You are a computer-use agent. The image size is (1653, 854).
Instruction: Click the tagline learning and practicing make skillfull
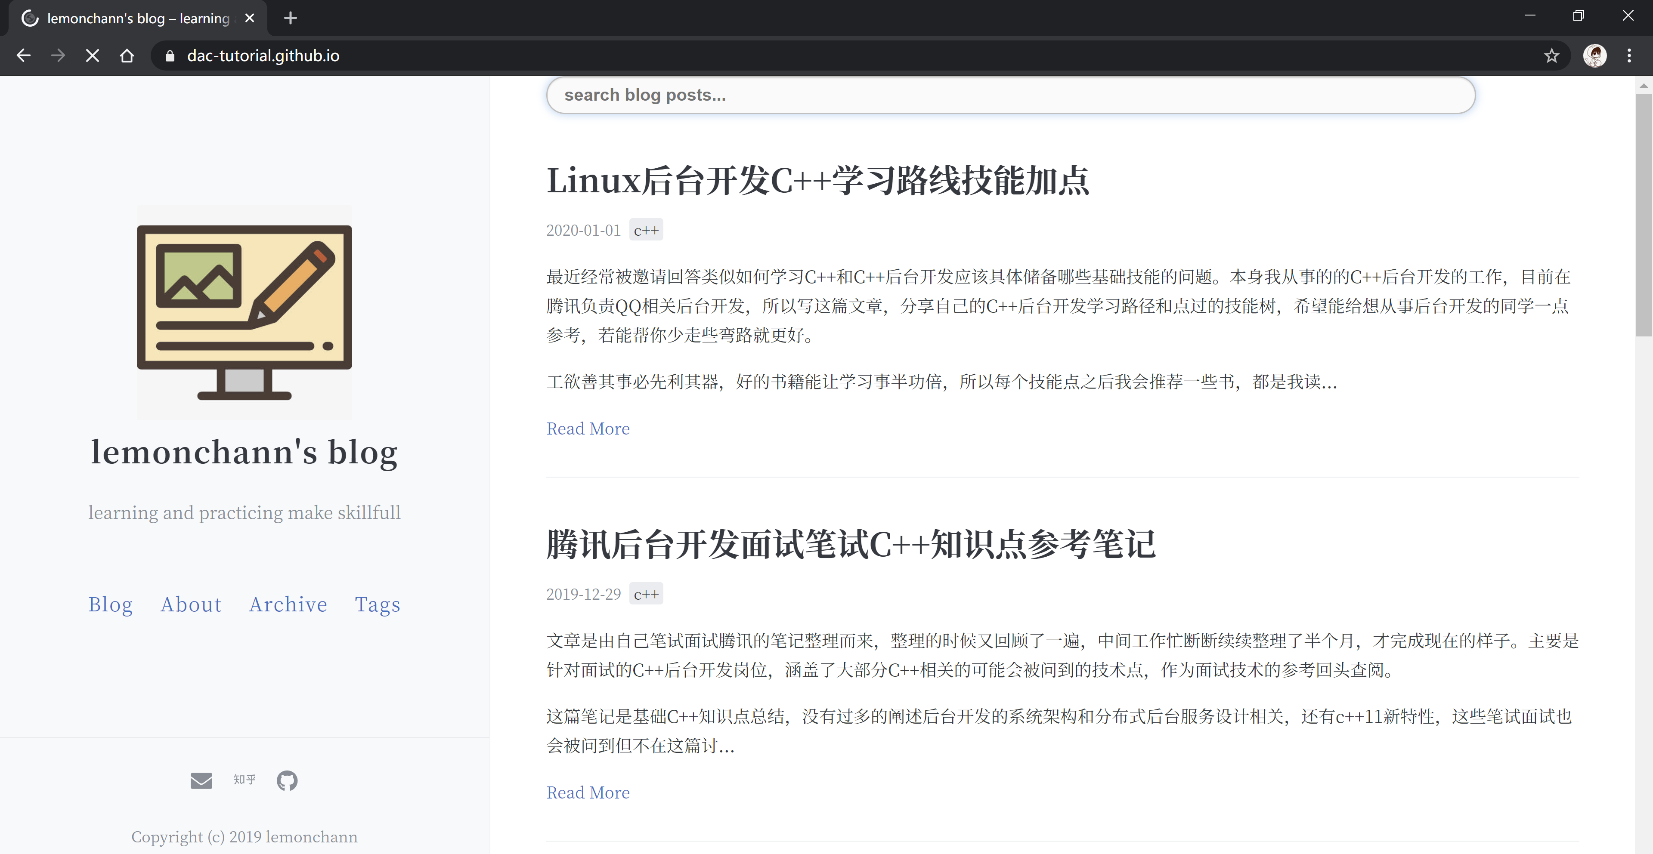point(245,512)
